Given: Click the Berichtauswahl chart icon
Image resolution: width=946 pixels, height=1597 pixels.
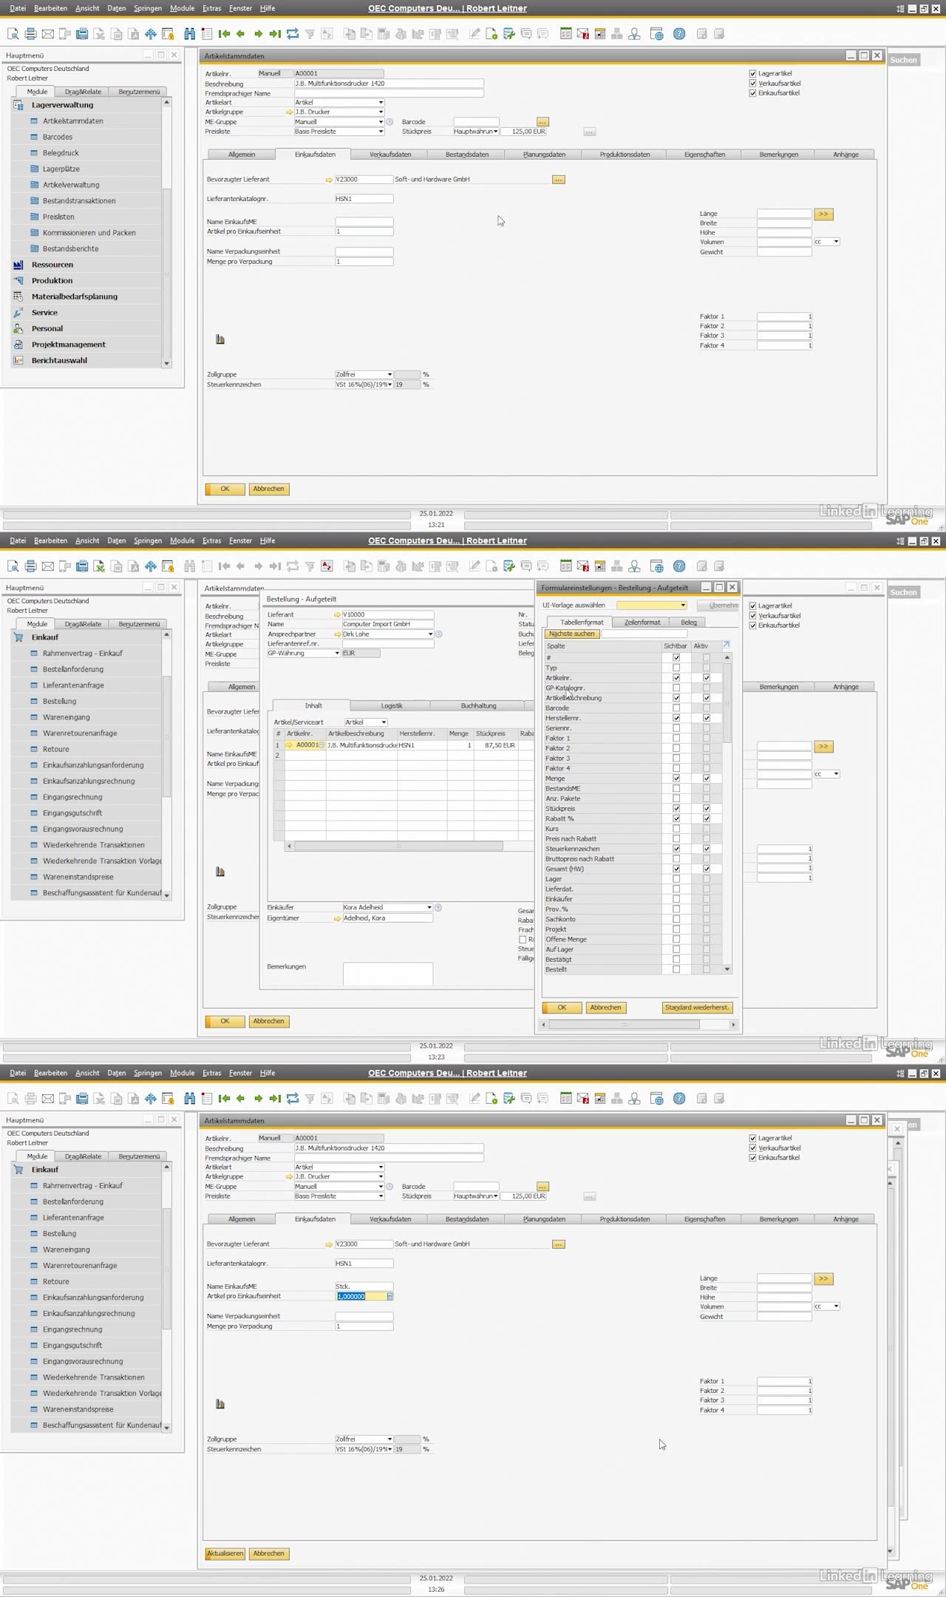Looking at the screenshot, I should pyautogui.click(x=18, y=361).
